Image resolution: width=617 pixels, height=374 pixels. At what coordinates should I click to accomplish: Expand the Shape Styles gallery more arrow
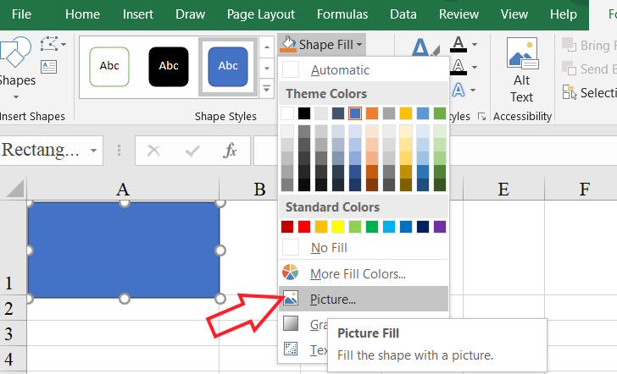click(267, 87)
